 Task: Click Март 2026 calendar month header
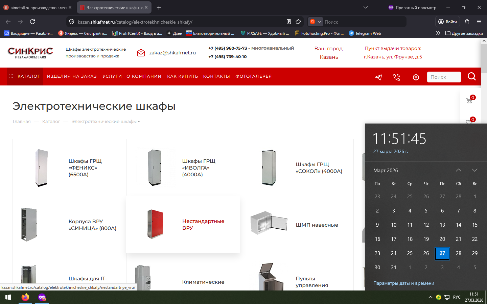point(386,171)
